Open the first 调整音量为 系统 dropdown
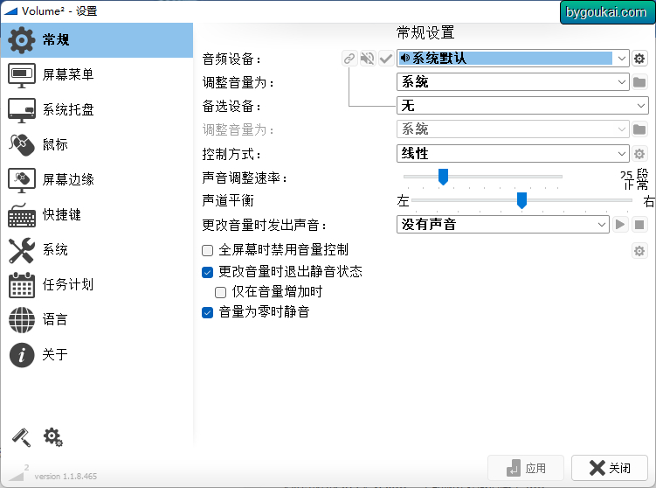 coord(513,82)
